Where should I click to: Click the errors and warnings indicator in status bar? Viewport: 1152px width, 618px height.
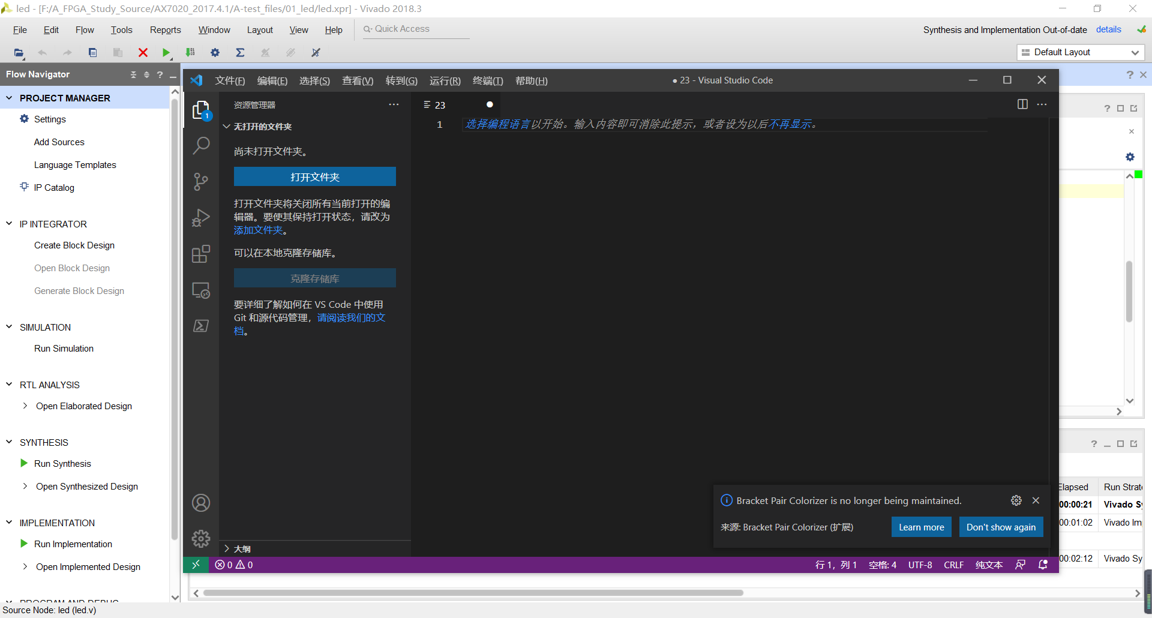[234, 565]
